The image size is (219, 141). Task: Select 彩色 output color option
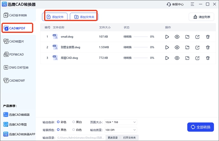point(62,122)
